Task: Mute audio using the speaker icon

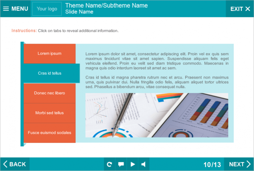Action: pyautogui.click(x=144, y=164)
